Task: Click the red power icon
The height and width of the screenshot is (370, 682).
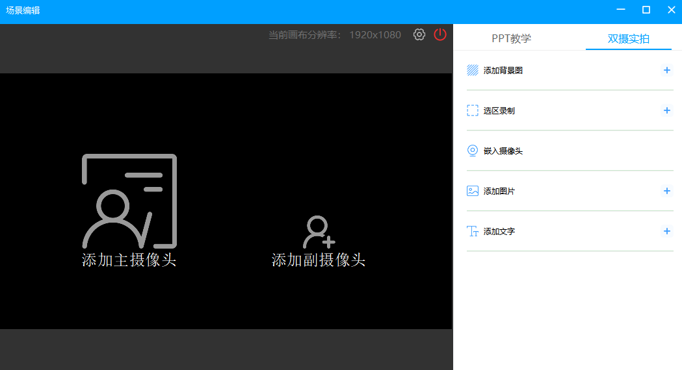Action: coord(440,34)
